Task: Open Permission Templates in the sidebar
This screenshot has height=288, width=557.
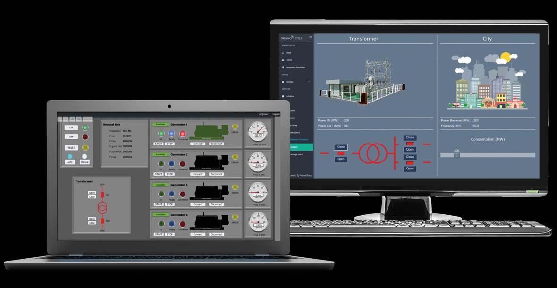Action: click(295, 67)
